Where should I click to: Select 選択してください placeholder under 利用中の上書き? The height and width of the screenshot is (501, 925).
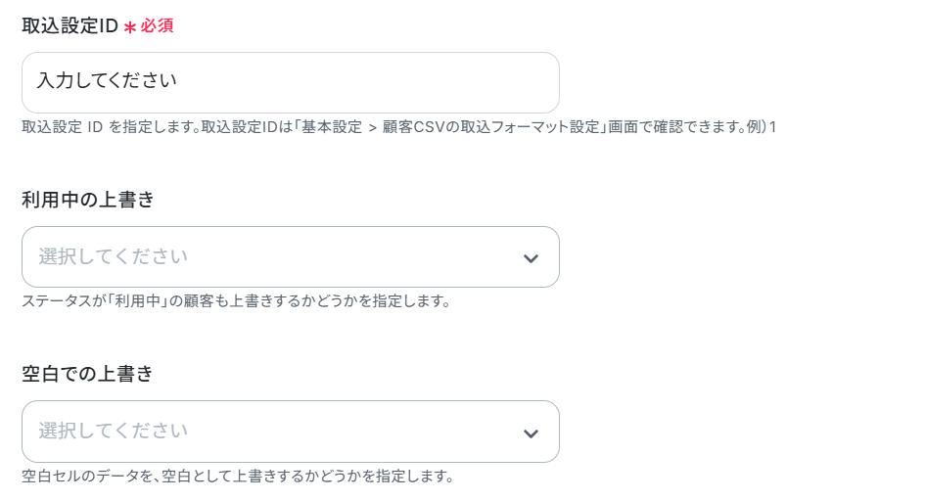[x=114, y=256]
